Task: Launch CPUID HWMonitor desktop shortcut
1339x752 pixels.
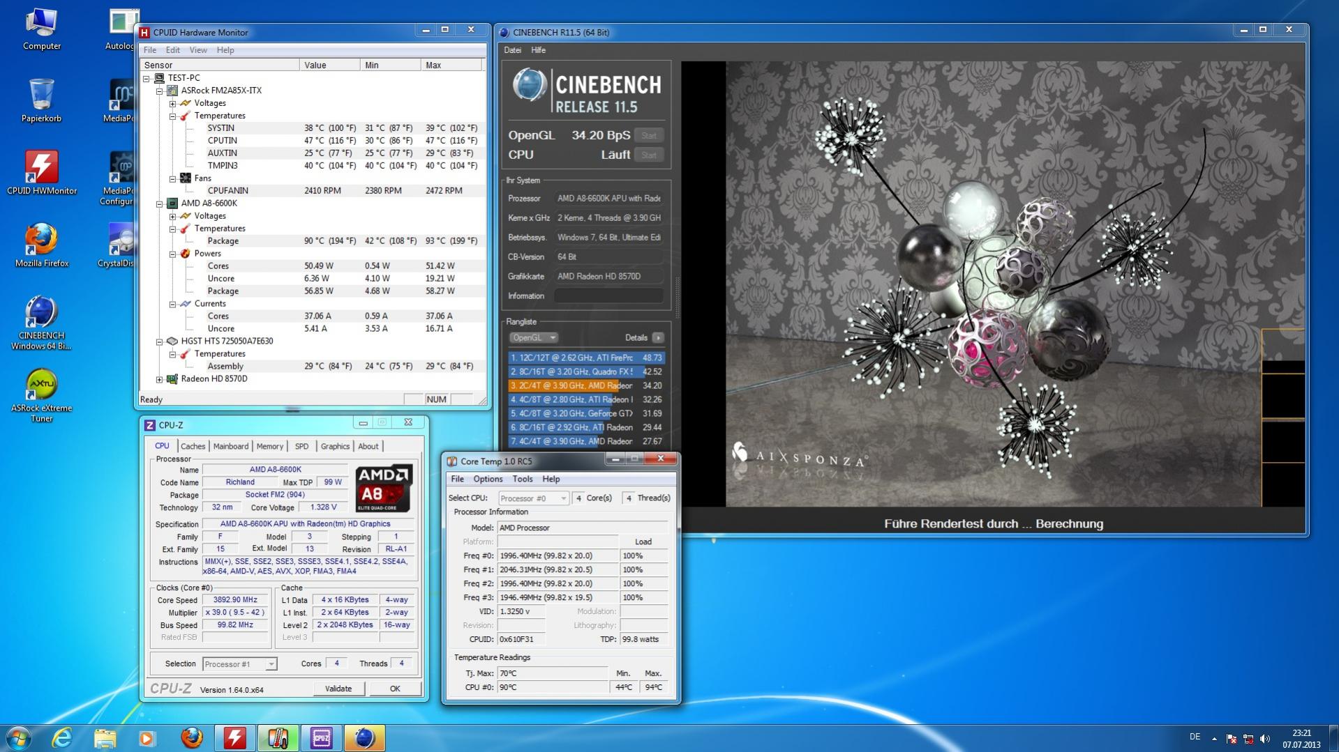Action: tap(42, 173)
